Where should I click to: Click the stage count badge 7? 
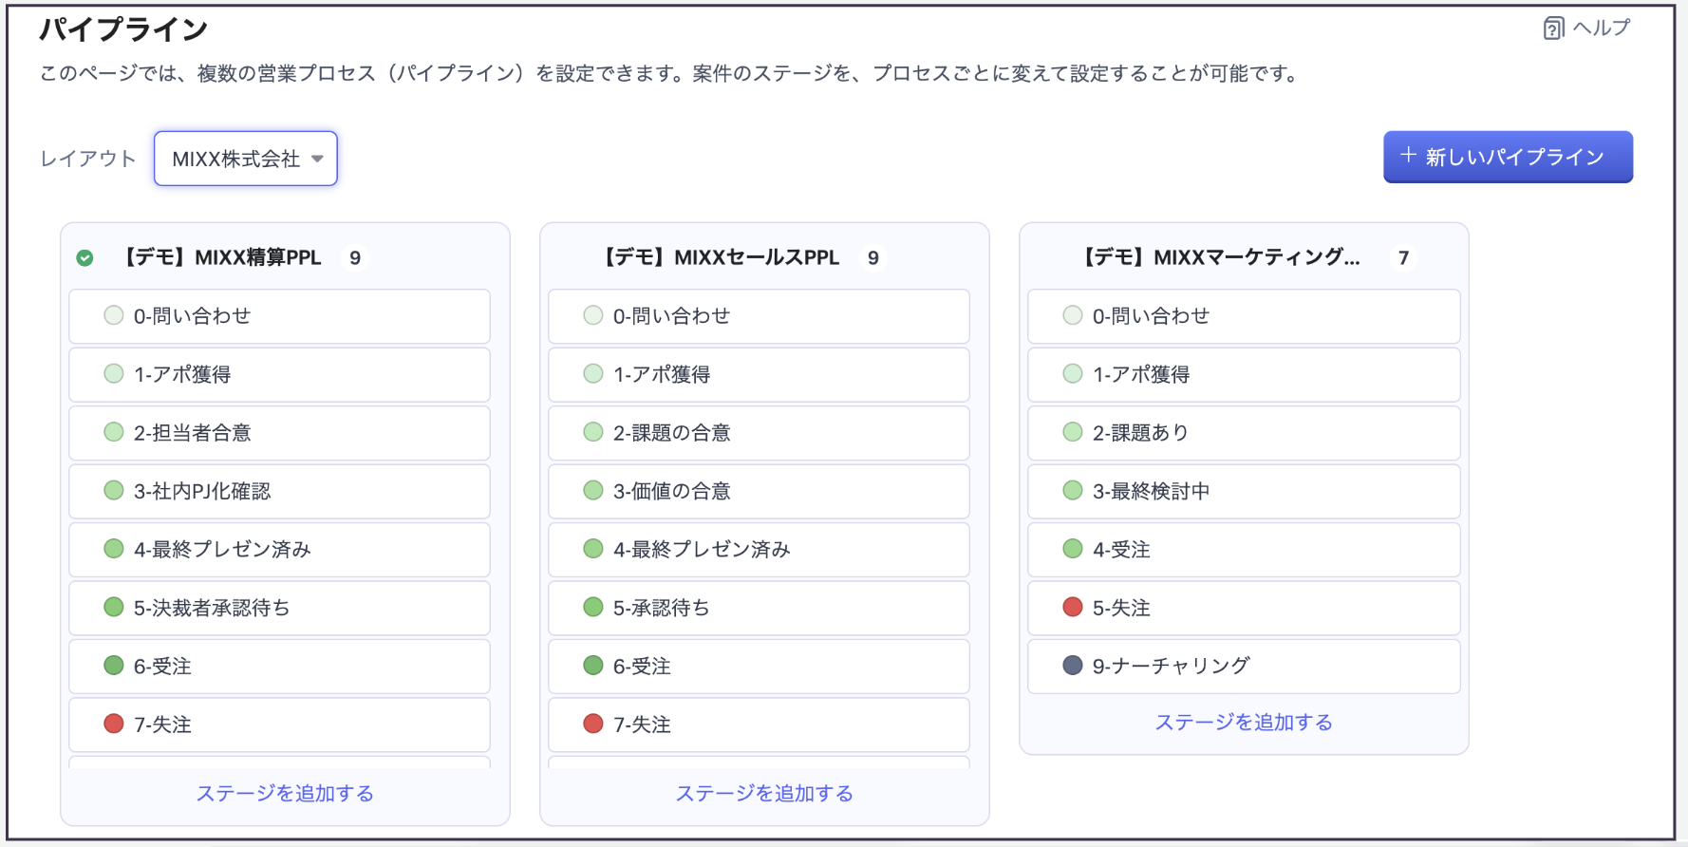(1403, 258)
